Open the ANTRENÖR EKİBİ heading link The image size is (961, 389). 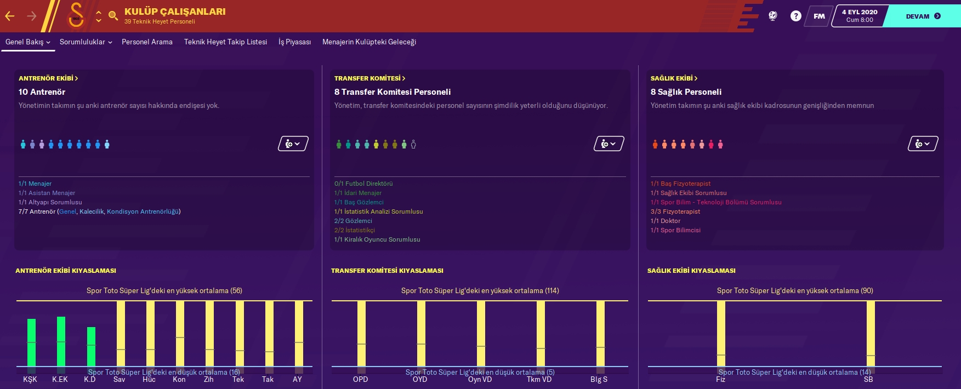(x=48, y=78)
